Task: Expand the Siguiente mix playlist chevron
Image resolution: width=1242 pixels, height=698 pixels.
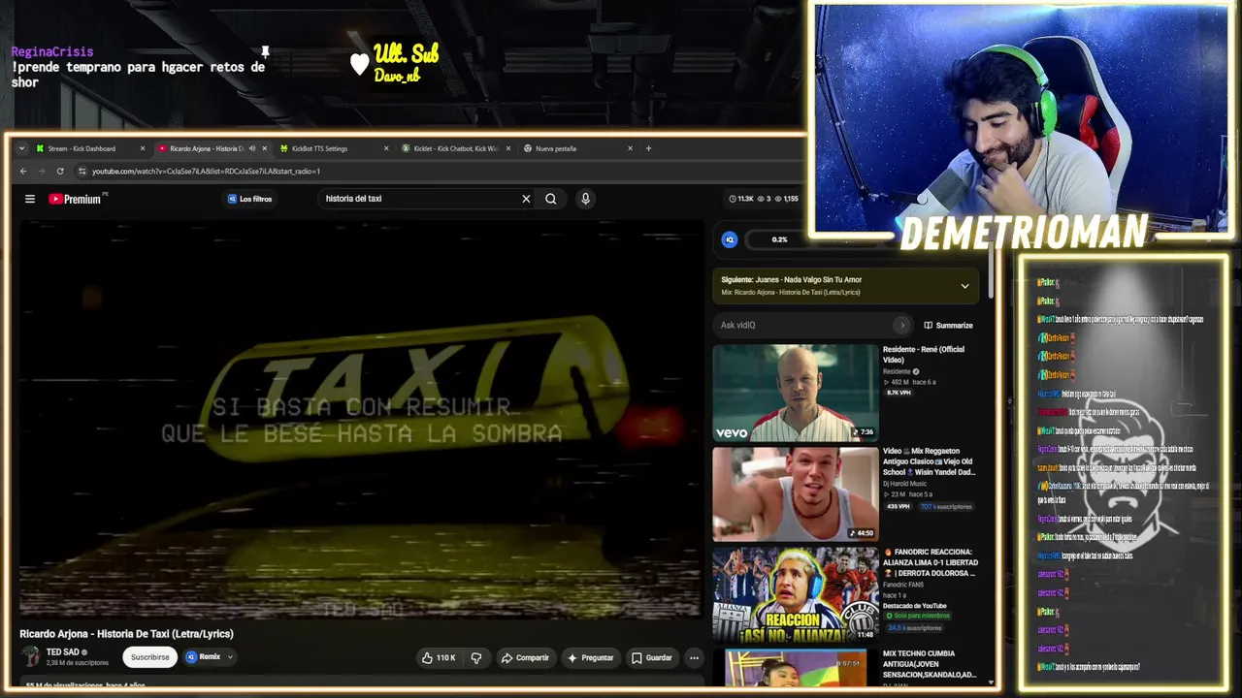Action: [964, 286]
